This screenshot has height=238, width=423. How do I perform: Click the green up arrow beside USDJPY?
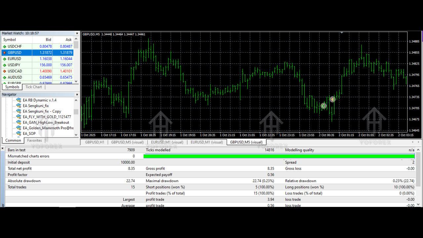5,65
